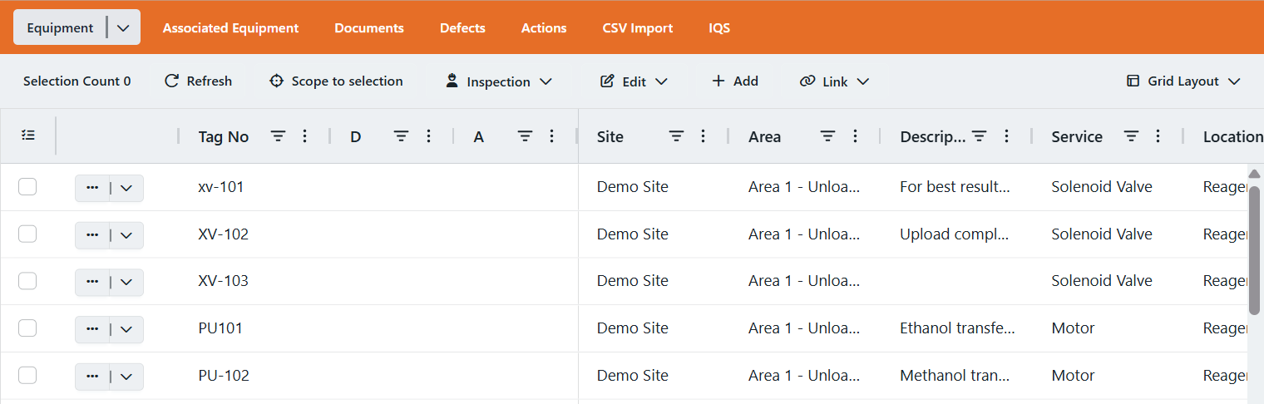Click the 'Ethanol transfe...' description cell

(957, 328)
